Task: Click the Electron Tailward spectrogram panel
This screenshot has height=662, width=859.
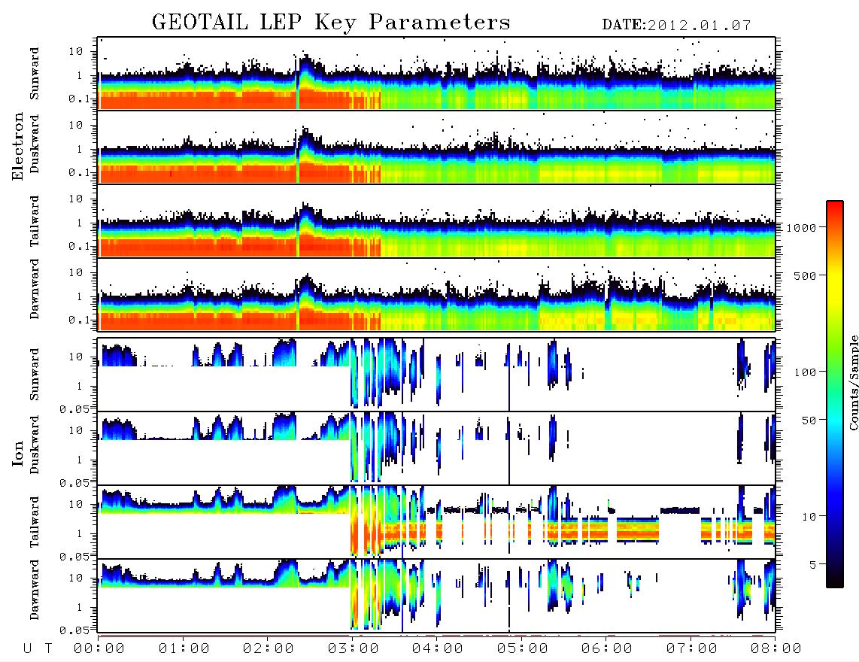Action: point(436,221)
